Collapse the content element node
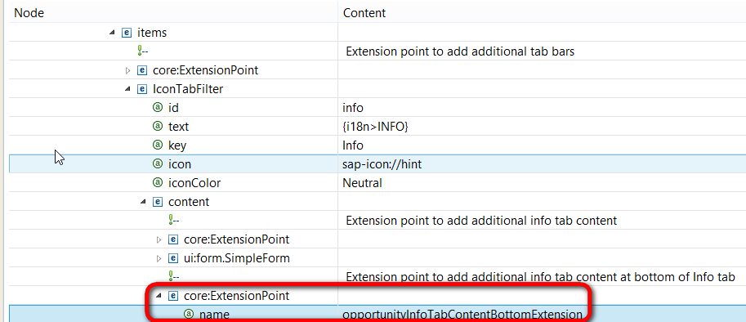 click(x=143, y=202)
